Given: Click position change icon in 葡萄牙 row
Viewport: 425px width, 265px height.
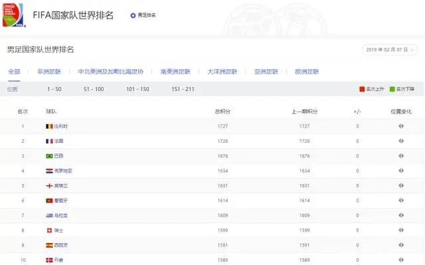Looking at the screenshot, I should (401, 201).
